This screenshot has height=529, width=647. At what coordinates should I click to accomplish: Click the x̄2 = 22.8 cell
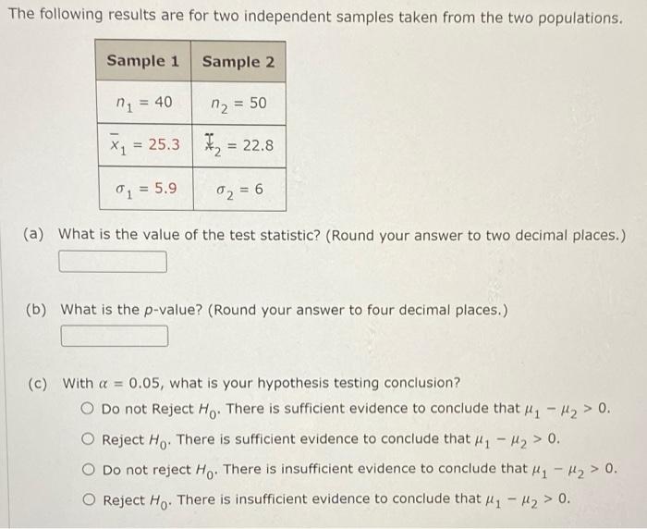(x=239, y=146)
